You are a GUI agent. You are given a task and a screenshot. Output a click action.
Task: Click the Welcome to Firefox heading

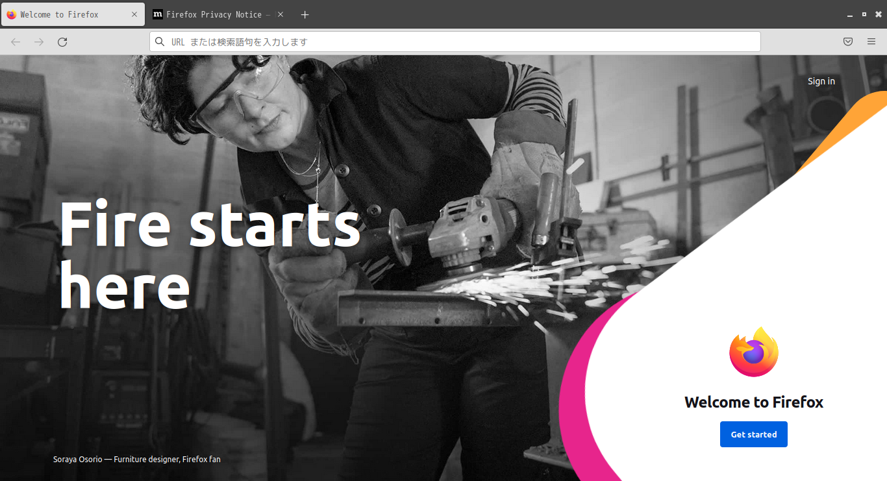click(x=754, y=402)
